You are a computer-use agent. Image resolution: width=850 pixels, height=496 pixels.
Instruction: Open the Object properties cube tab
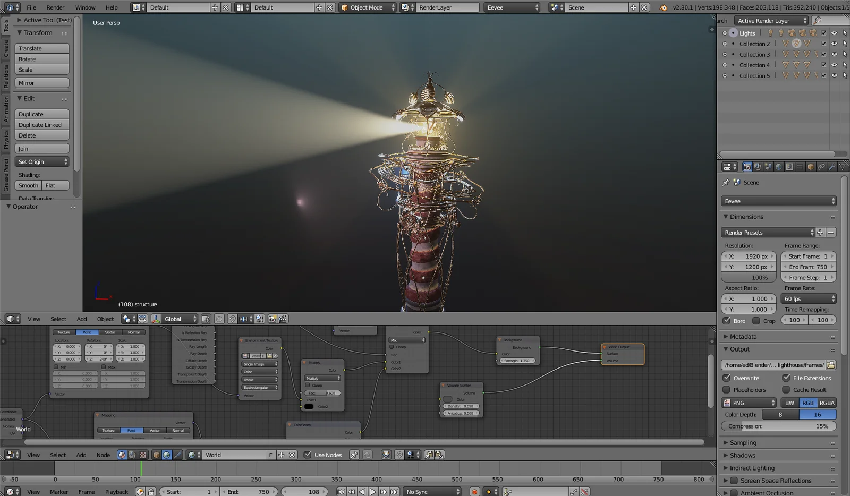pos(810,166)
